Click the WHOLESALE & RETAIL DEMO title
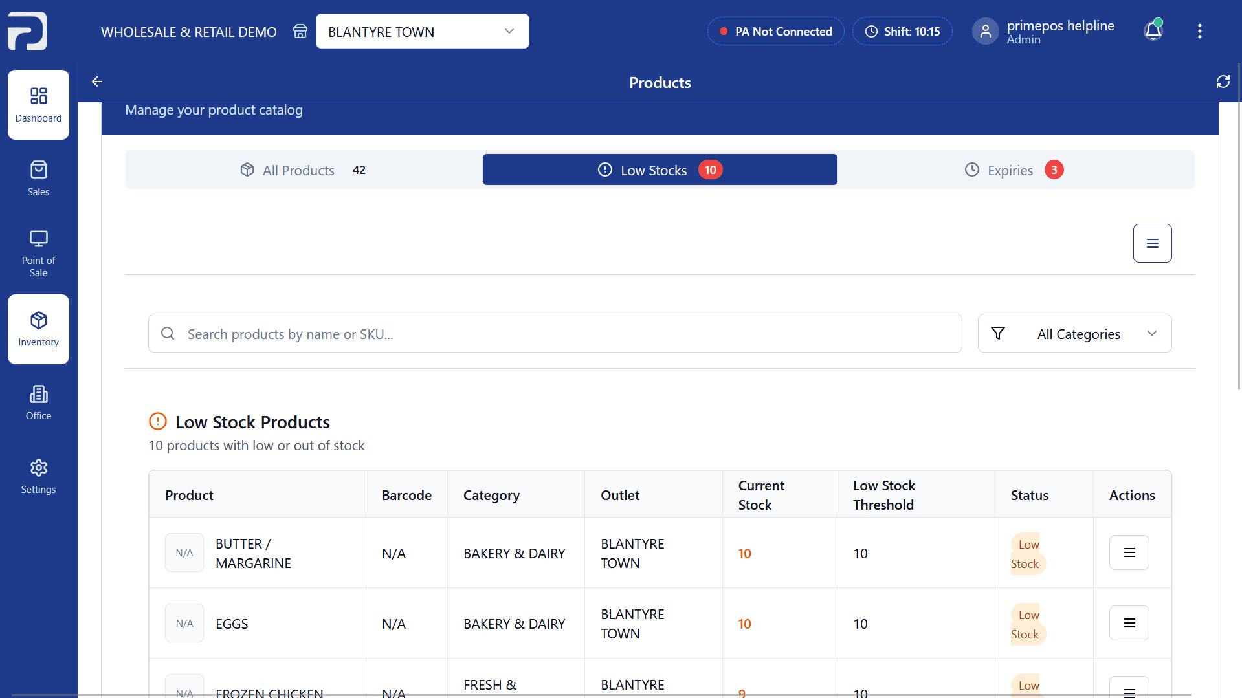 point(188,32)
